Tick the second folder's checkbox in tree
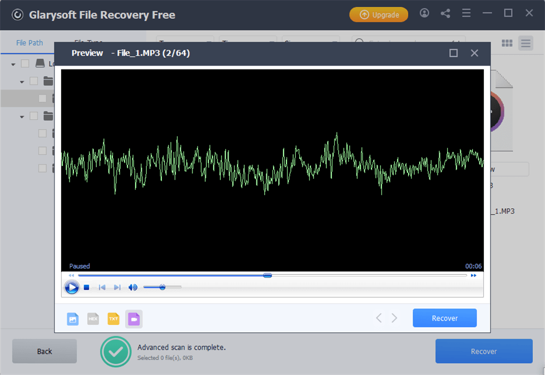 click(34, 116)
